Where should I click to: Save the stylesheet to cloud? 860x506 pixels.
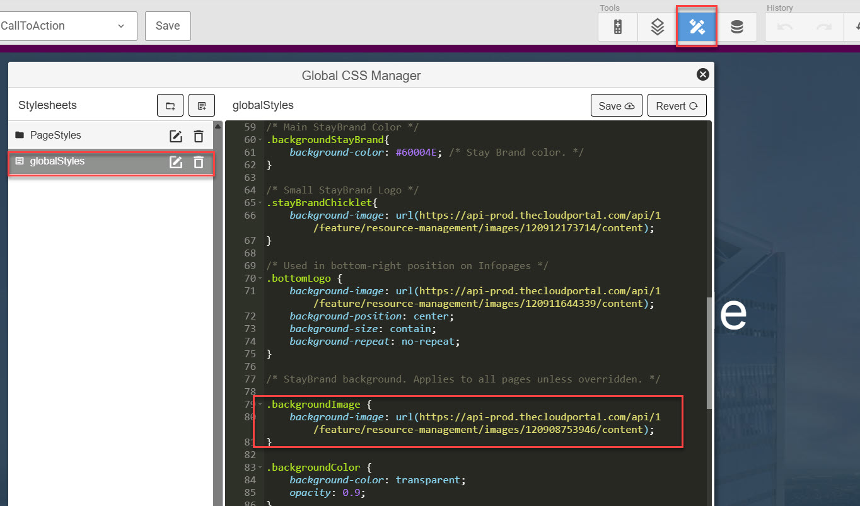[x=616, y=106]
